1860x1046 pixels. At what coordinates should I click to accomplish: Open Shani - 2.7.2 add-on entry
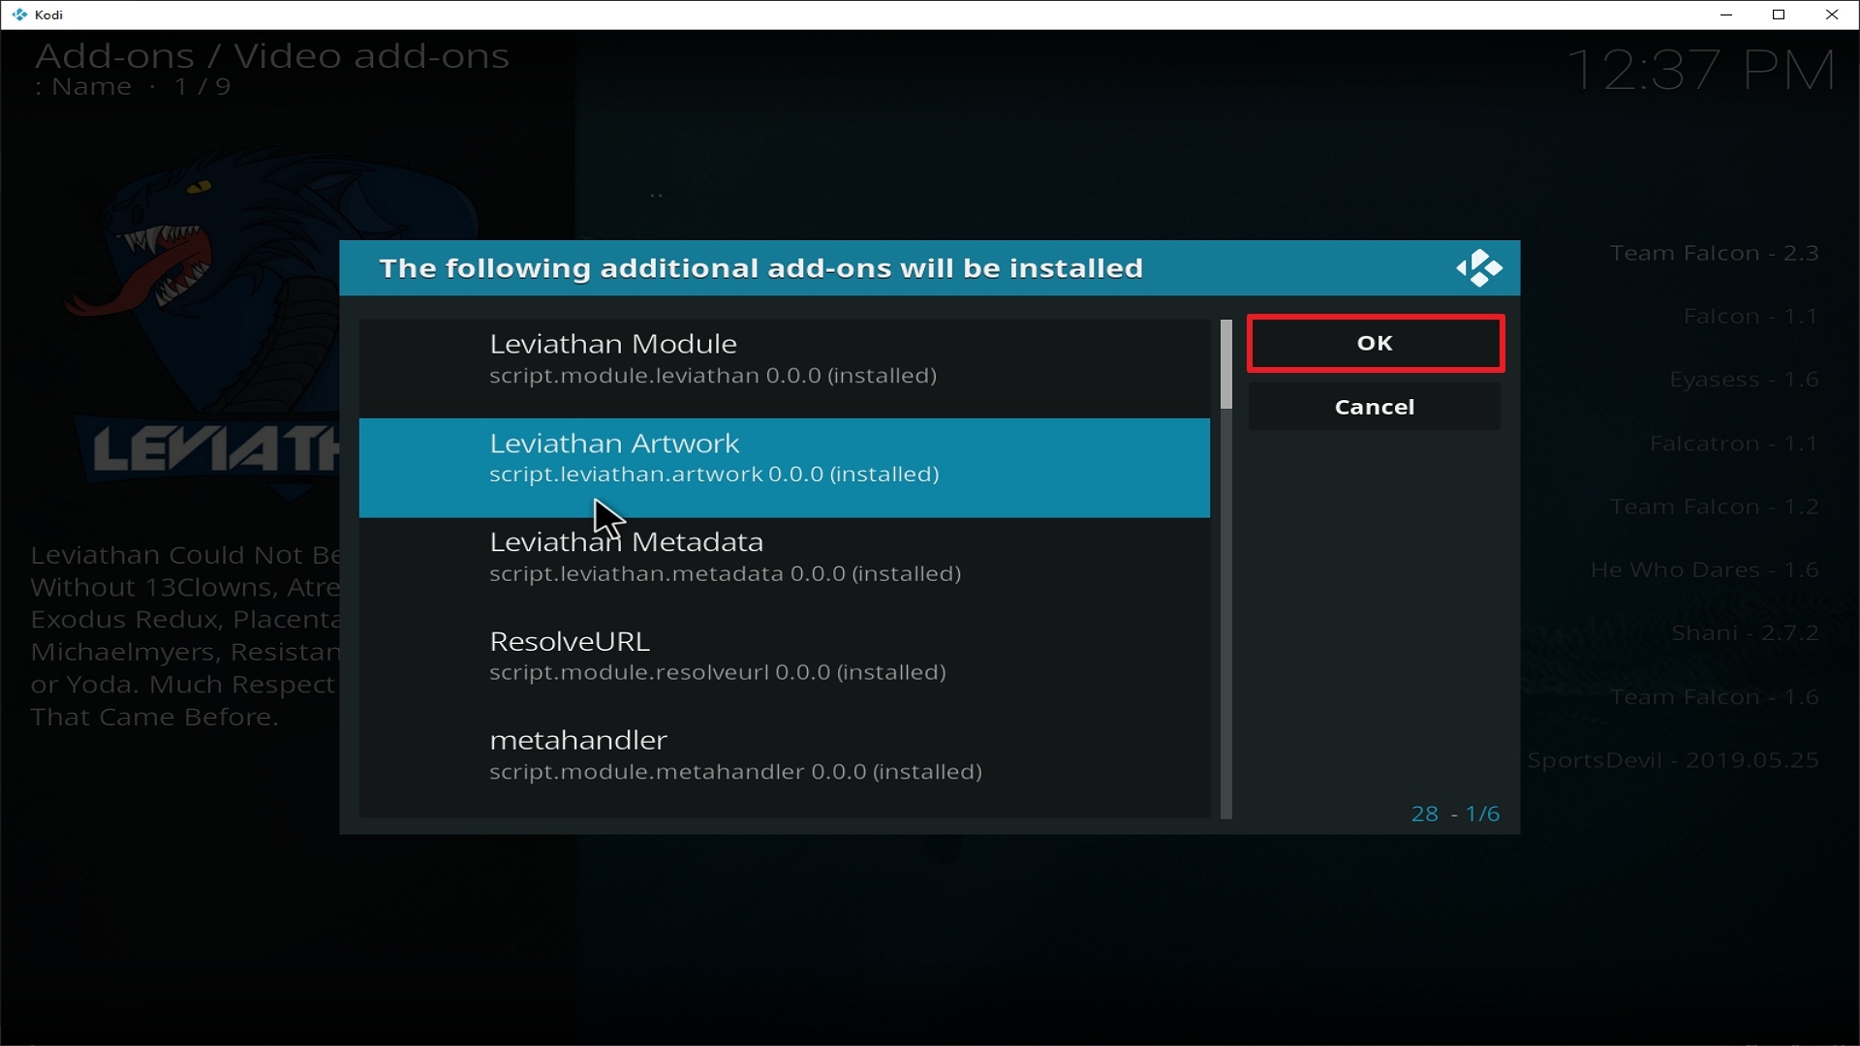(1745, 633)
